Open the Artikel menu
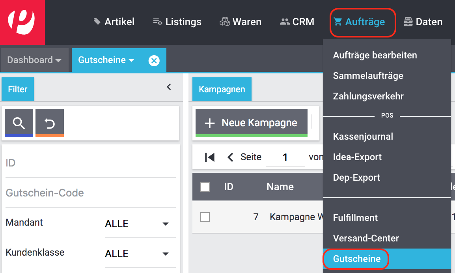 tap(114, 22)
